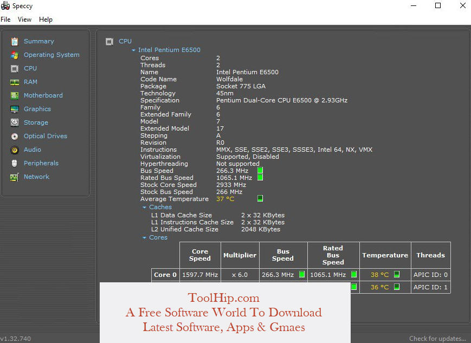The width and height of the screenshot is (471, 343).
Task: Select the Code Name value Wolfdale
Action: pos(229,79)
